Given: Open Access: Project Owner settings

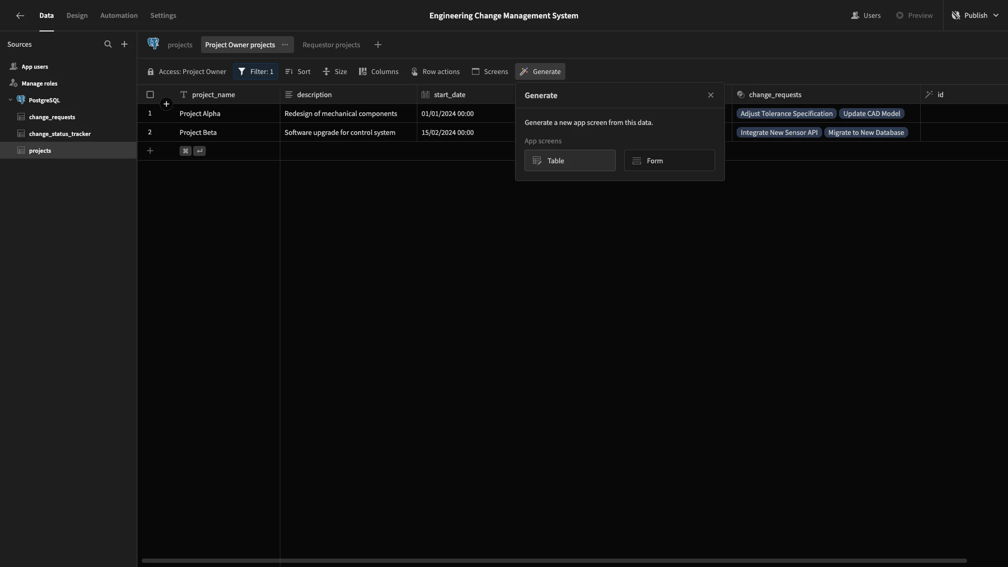Looking at the screenshot, I should coord(187,72).
